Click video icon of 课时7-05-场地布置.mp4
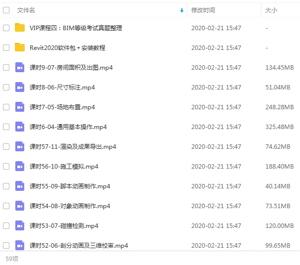The height and width of the screenshot is (265, 300). pos(20,107)
